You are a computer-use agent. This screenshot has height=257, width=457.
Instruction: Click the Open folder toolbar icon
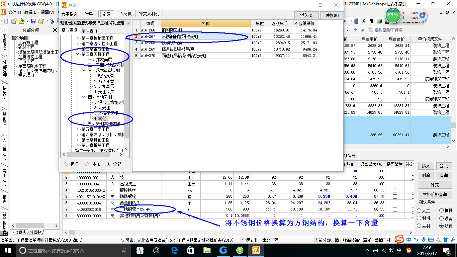coord(21,21)
